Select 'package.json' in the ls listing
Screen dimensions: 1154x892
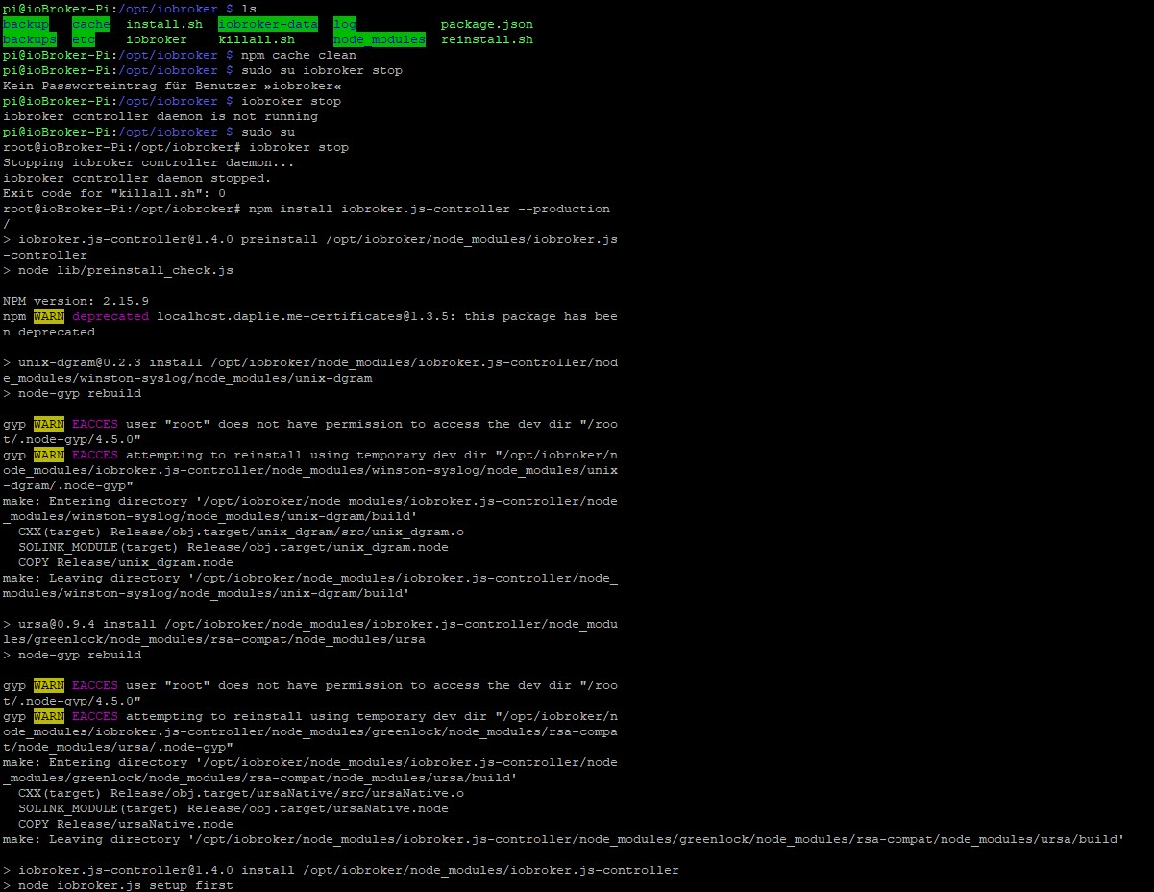(487, 24)
